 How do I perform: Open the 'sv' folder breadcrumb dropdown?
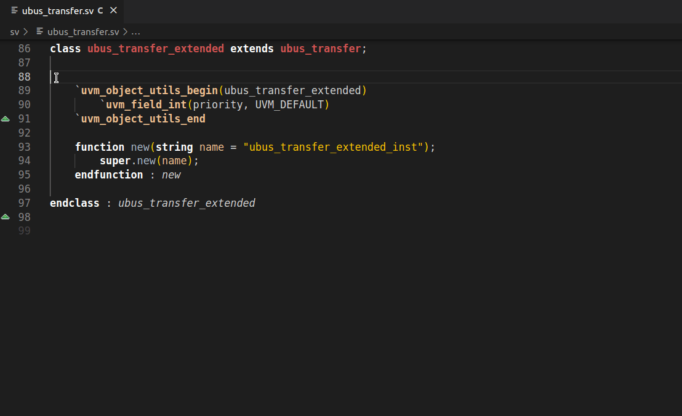pyautogui.click(x=14, y=31)
